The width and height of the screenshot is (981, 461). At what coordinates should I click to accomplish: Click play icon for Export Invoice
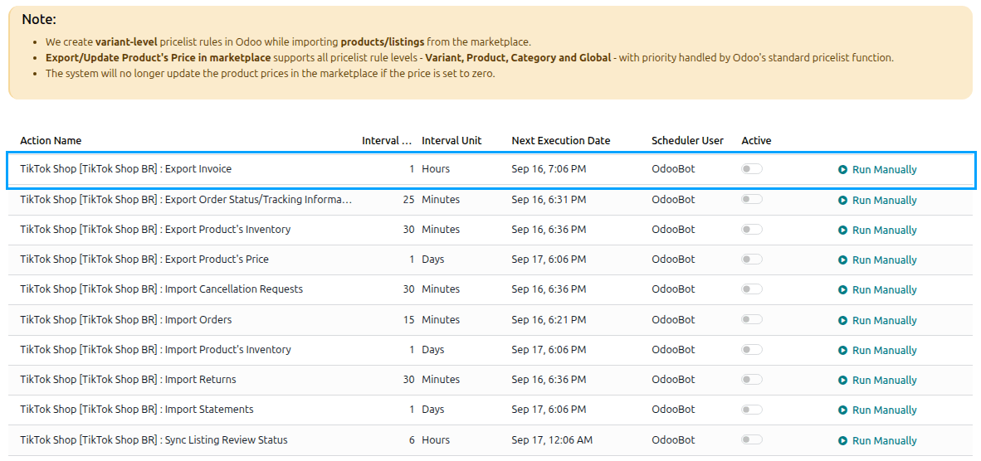[842, 170]
